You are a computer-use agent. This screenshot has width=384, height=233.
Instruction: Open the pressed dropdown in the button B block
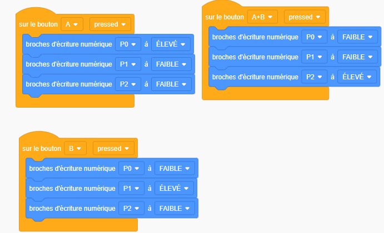coord(113,149)
